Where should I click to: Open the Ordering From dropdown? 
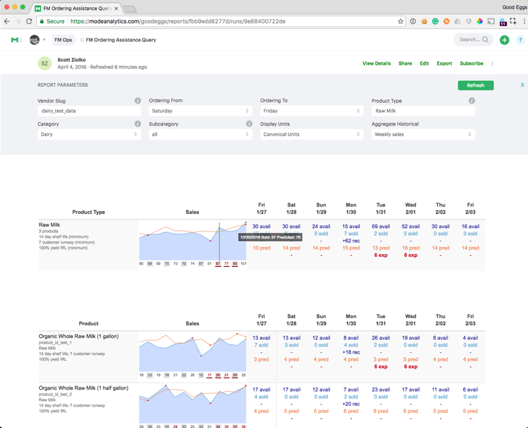point(200,111)
